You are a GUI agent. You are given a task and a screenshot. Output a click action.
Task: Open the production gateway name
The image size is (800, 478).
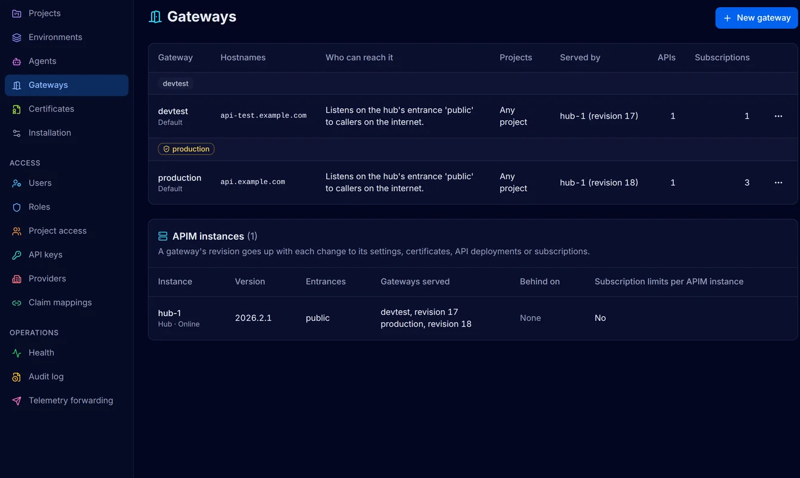(x=180, y=177)
